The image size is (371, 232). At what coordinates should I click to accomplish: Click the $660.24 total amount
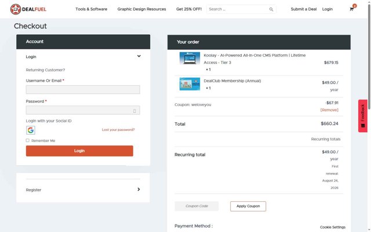329,124
